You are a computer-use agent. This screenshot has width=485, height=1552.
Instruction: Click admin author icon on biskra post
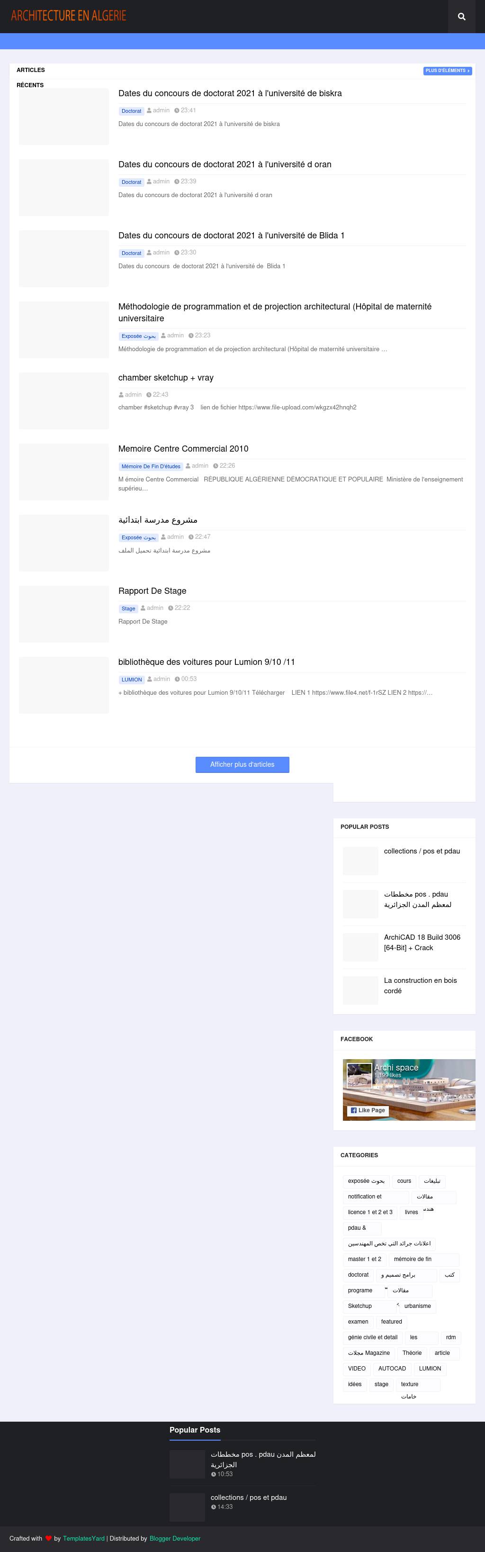(149, 111)
